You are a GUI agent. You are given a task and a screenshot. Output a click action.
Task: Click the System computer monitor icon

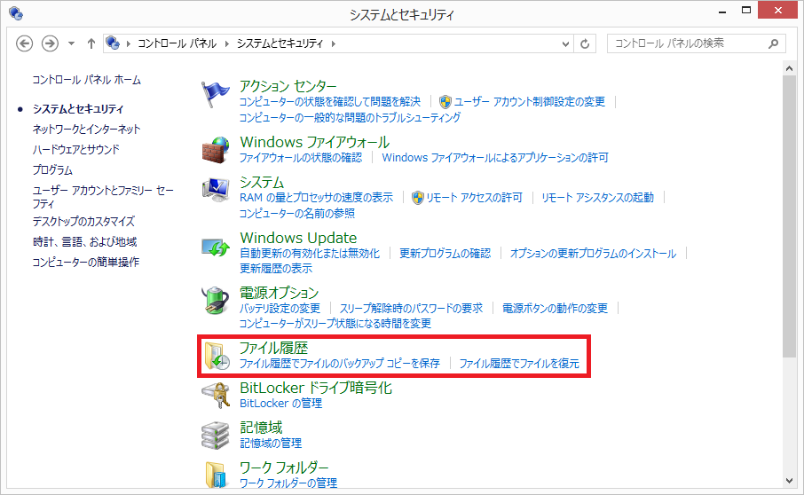point(216,190)
